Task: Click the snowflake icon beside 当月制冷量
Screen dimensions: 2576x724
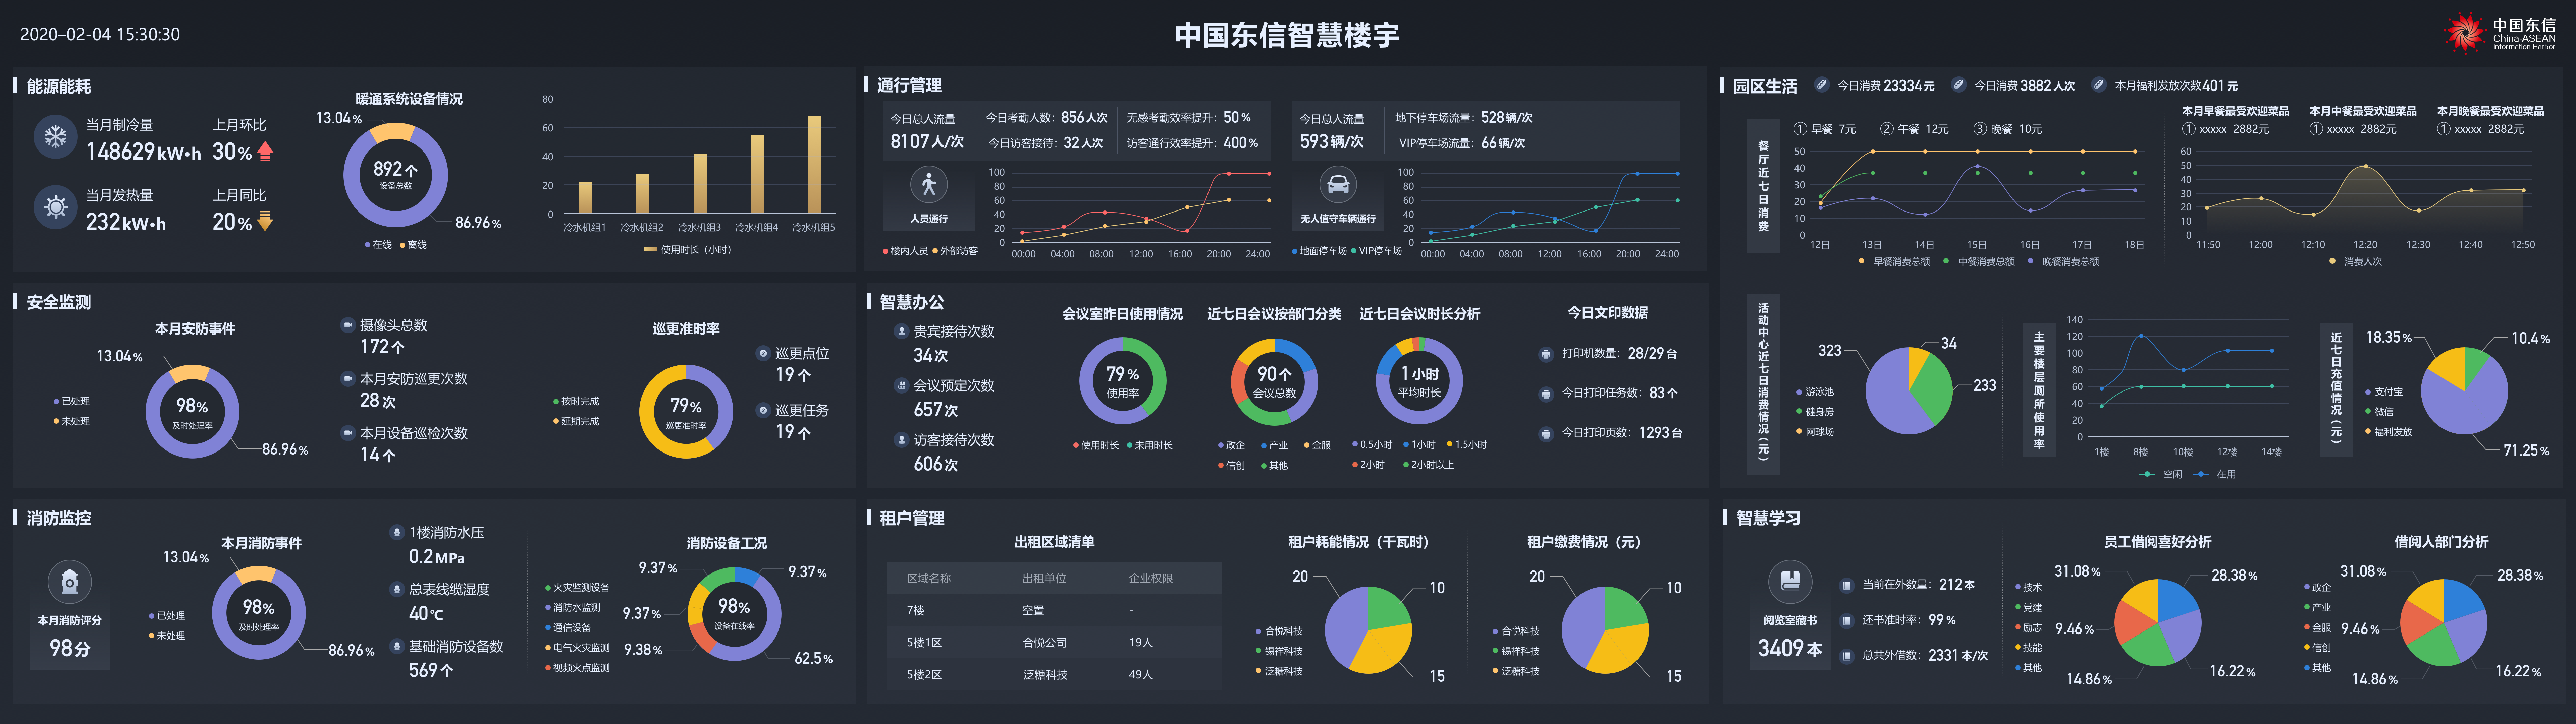Action: (55, 137)
